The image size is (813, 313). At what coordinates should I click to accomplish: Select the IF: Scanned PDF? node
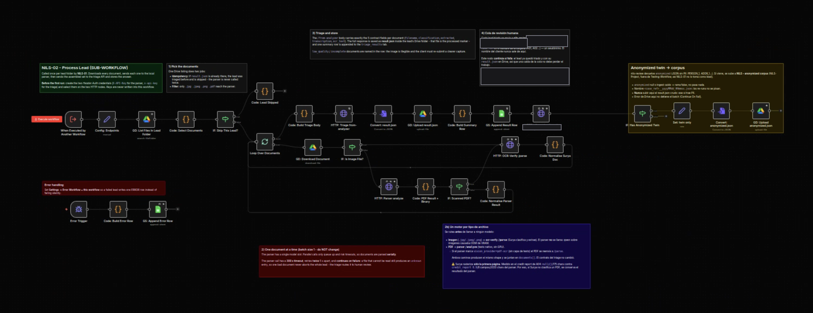tap(459, 187)
